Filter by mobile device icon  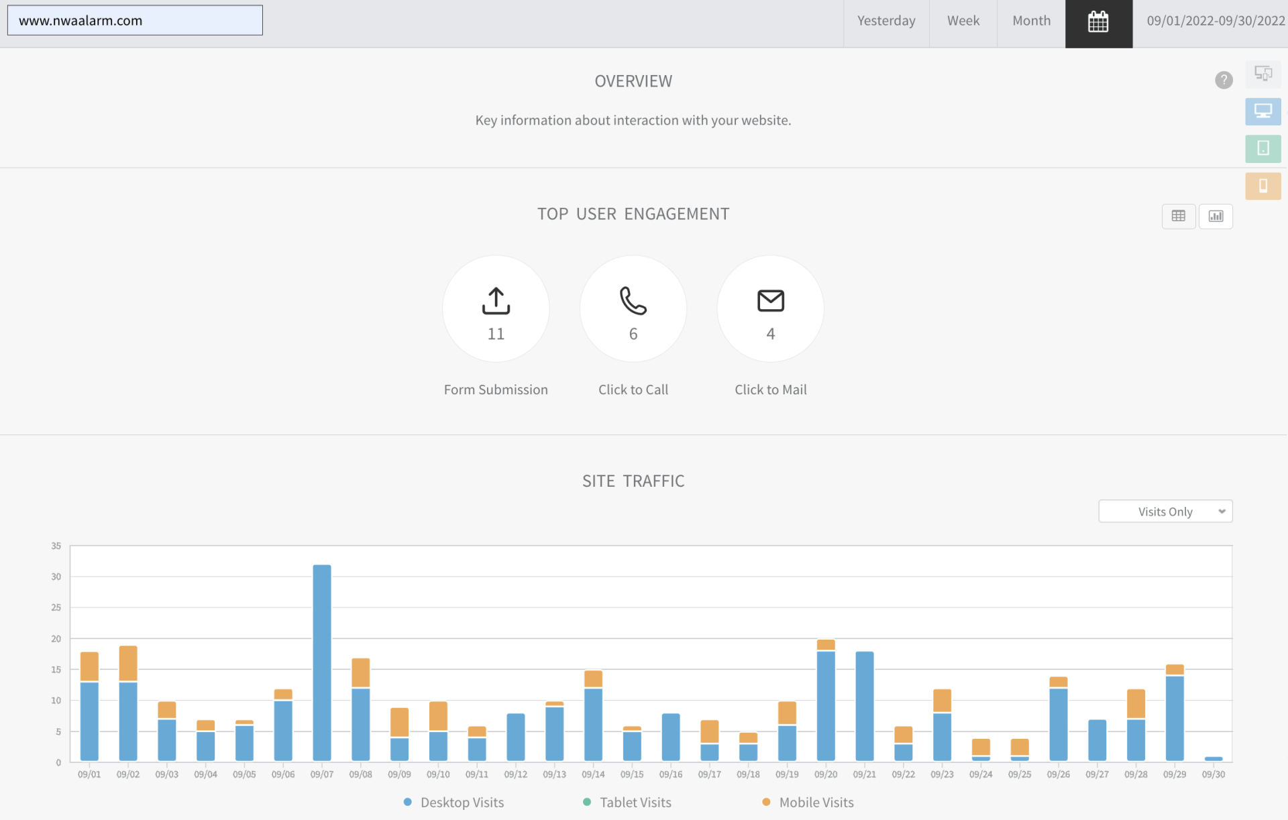pos(1263,186)
